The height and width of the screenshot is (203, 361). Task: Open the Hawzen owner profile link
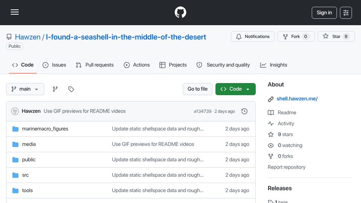pyautogui.click(x=27, y=37)
